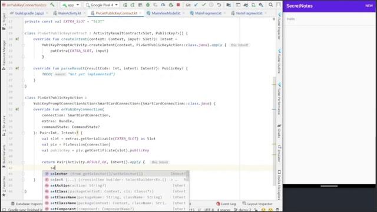This screenshot has height=212, width=377.
Task: Open the Favorites sidebar panel
Action: [x=4, y=186]
